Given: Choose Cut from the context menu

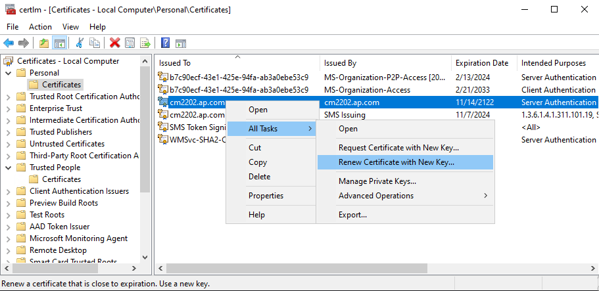Looking at the screenshot, I should [271, 147].
